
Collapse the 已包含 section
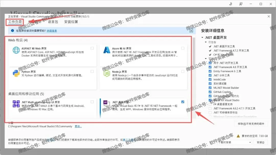pyautogui.click(x=206, y=42)
